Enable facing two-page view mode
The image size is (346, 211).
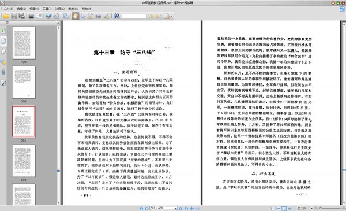point(284,208)
